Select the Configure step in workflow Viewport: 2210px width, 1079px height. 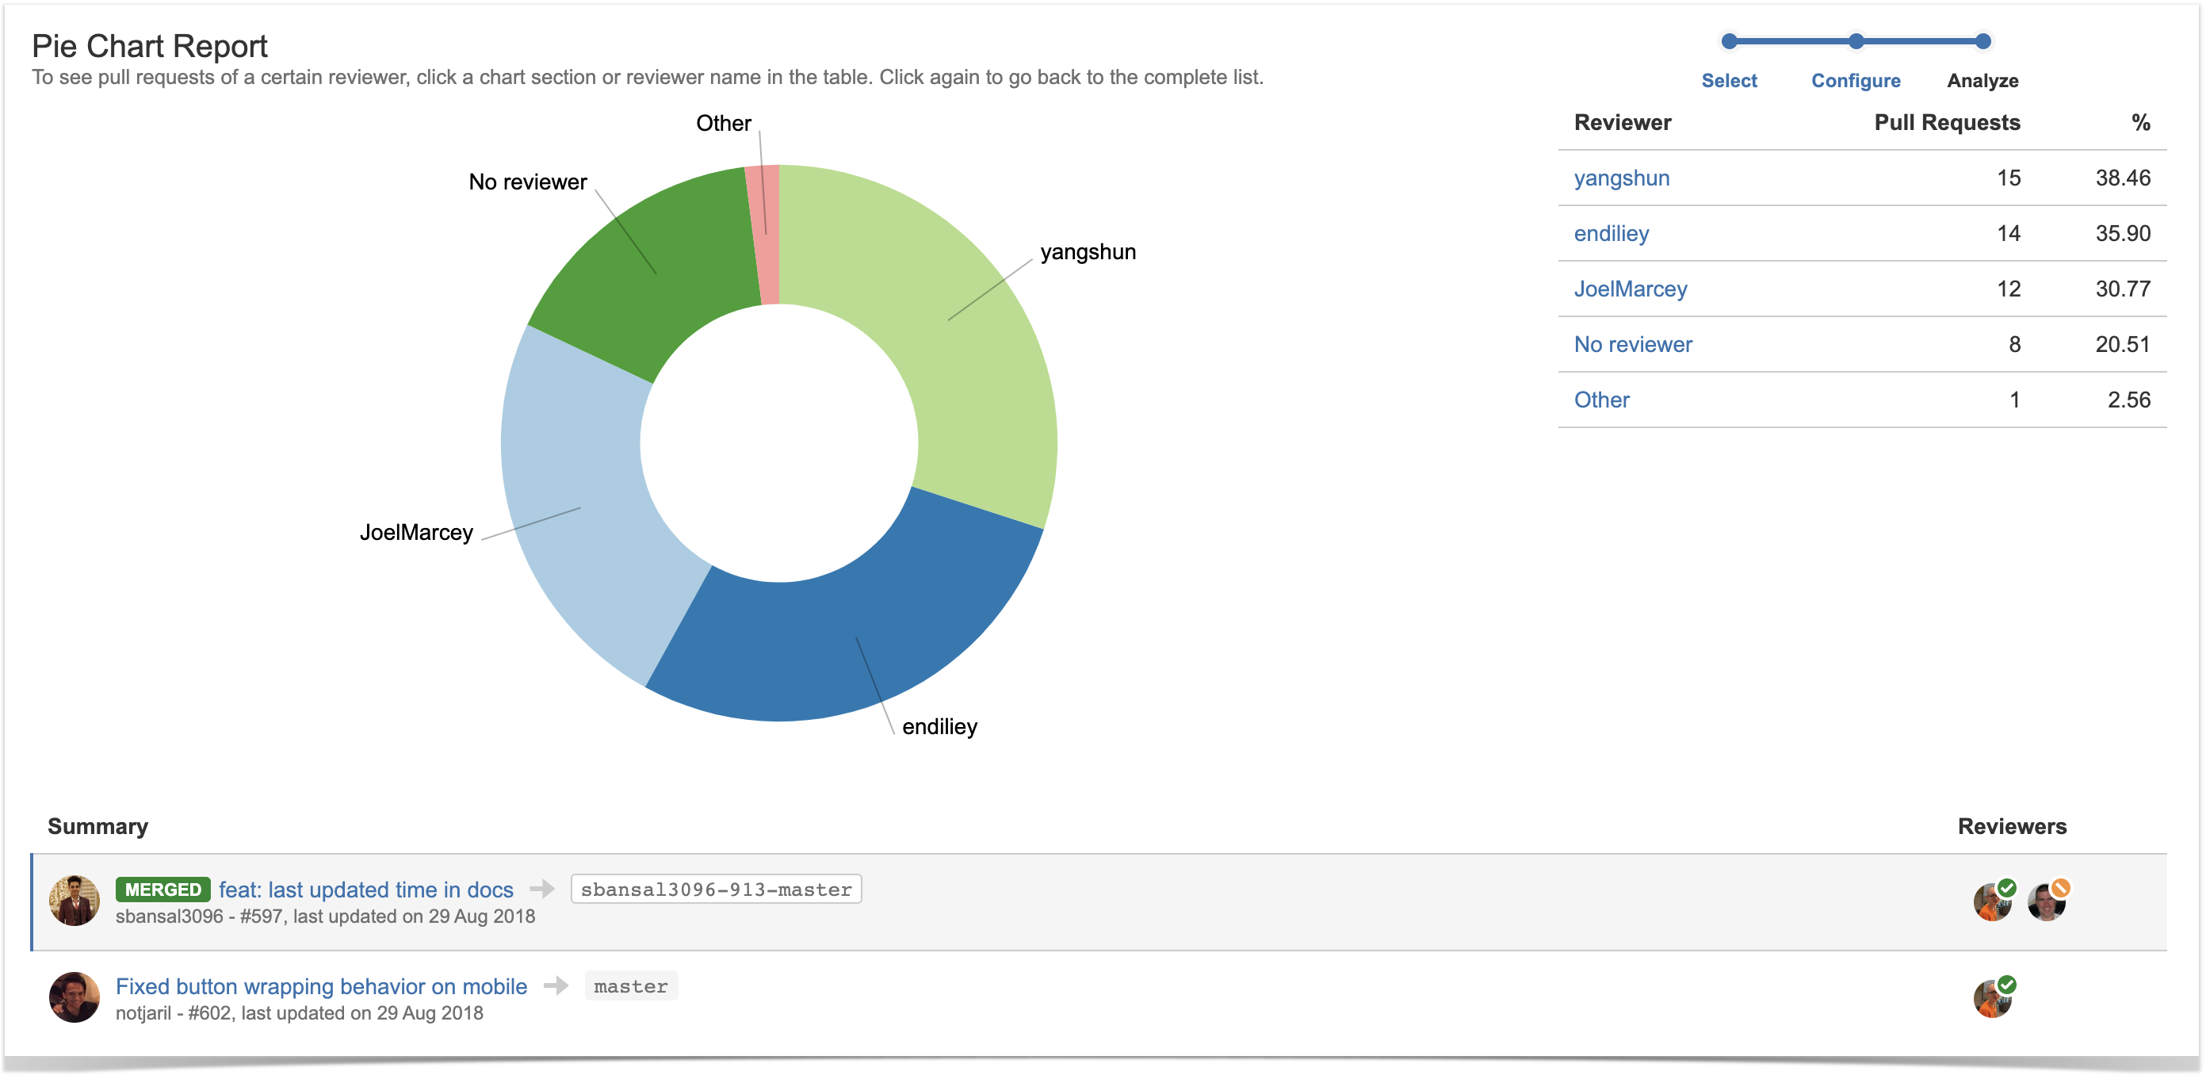click(x=1853, y=79)
